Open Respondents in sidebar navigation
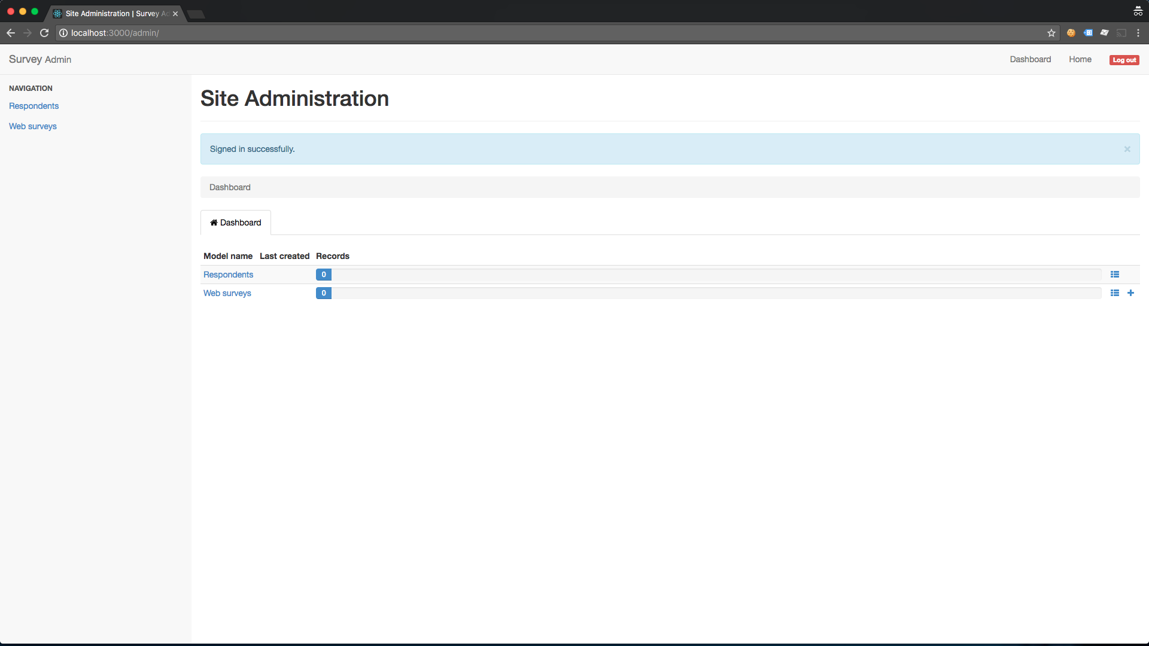 (x=34, y=106)
